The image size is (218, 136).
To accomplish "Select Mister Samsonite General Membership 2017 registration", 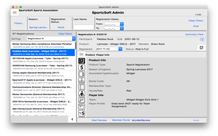I will coord(43,96).
